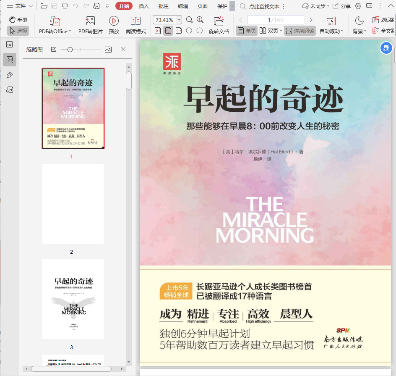Viewport: 396px width, 376px height.
Task: Go to the next page arrow
Action: pyautogui.click(x=311, y=20)
